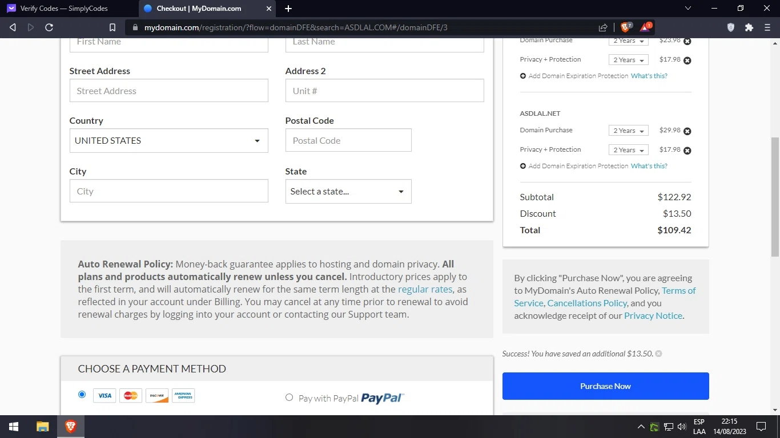Image resolution: width=780 pixels, height=438 pixels.
Task: Show hidden system tray icons
Action: tap(641, 427)
